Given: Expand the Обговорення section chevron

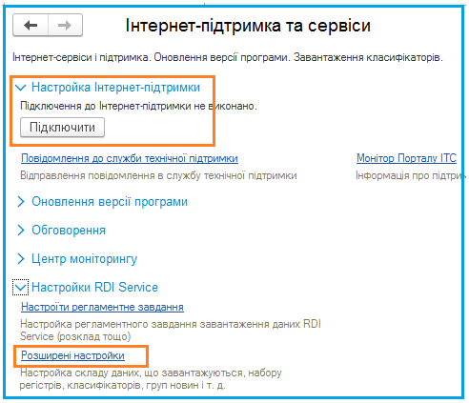Looking at the screenshot, I should click(21, 231).
